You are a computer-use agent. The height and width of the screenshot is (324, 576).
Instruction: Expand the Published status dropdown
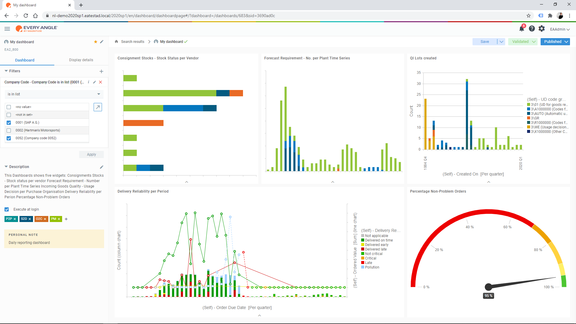pos(566,42)
